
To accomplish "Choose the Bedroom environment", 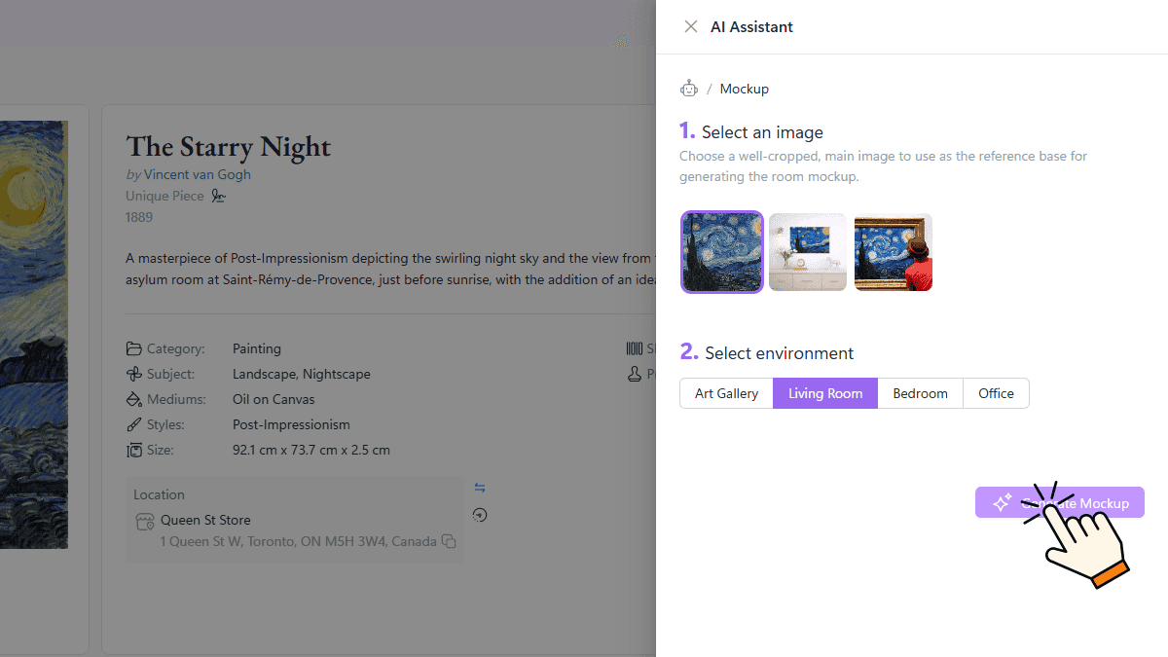I will [921, 393].
